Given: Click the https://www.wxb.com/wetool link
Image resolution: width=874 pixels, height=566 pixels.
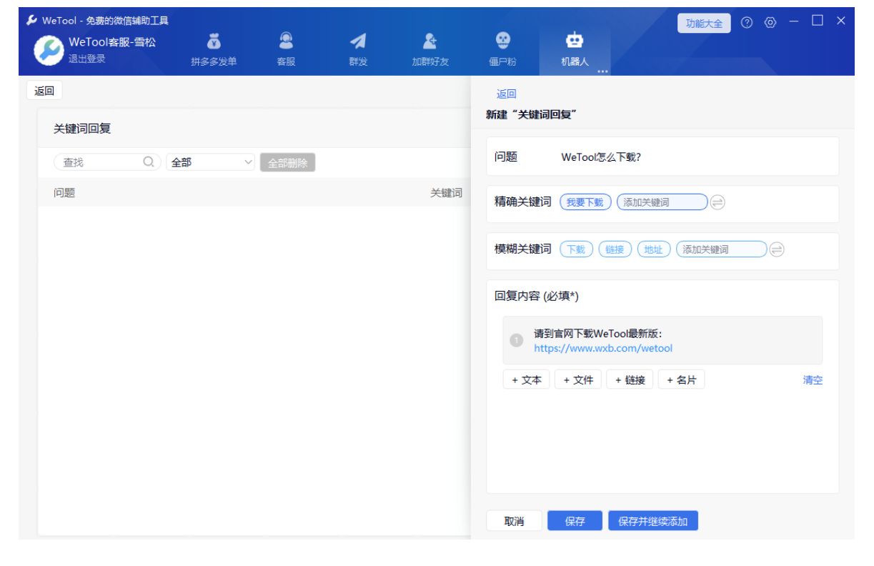Looking at the screenshot, I should click(603, 349).
